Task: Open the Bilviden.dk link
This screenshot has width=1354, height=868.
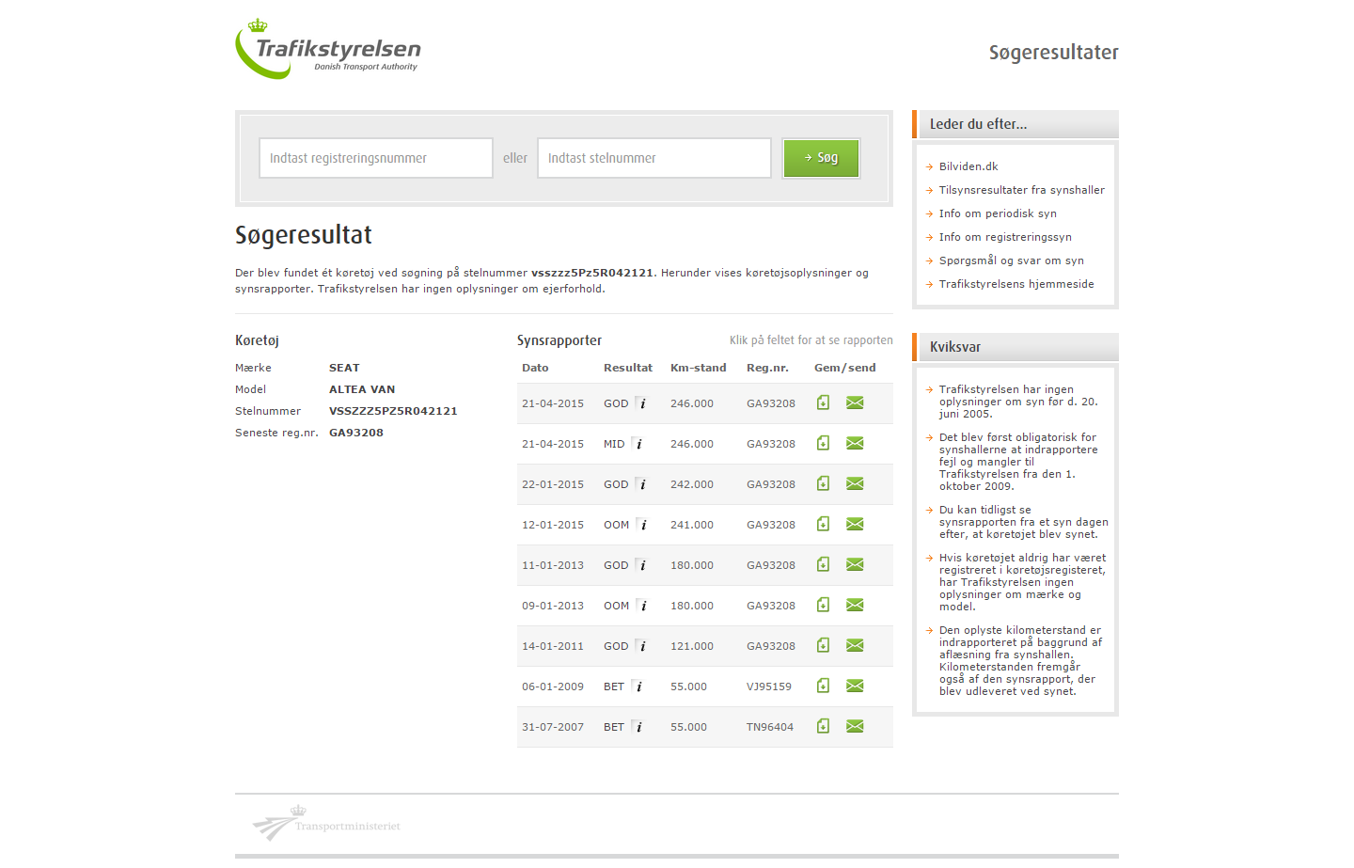Action: (968, 166)
